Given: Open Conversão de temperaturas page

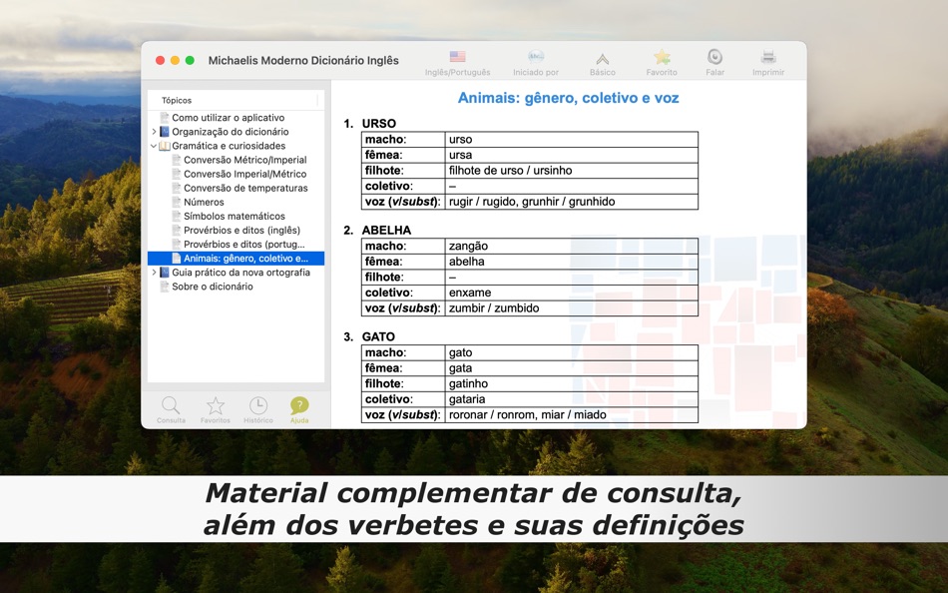Looking at the screenshot, I should (x=245, y=189).
